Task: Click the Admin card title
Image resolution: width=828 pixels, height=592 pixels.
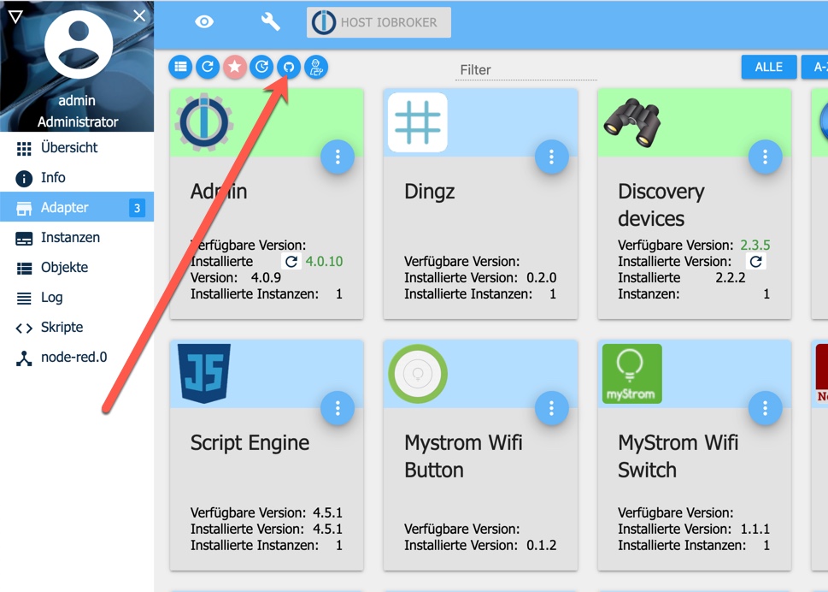Action: (x=219, y=192)
